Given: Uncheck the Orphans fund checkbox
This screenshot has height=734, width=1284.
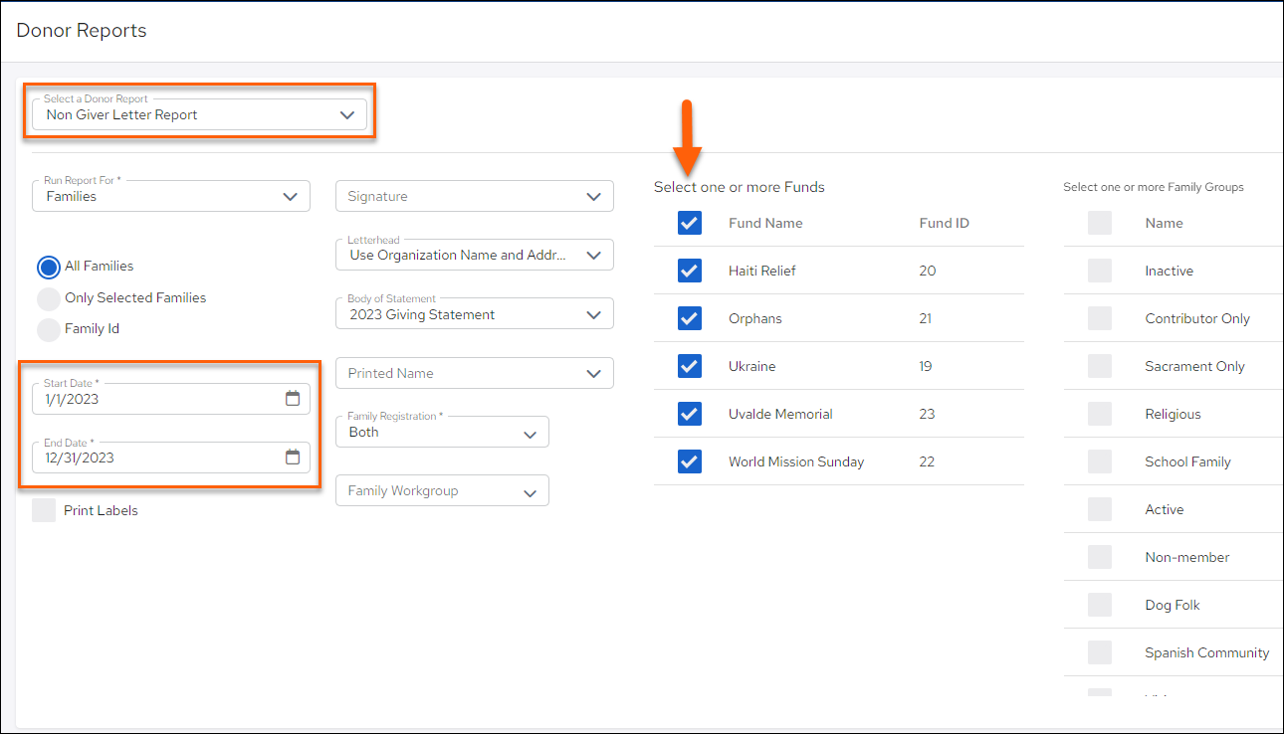Looking at the screenshot, I should pos(690,318).
